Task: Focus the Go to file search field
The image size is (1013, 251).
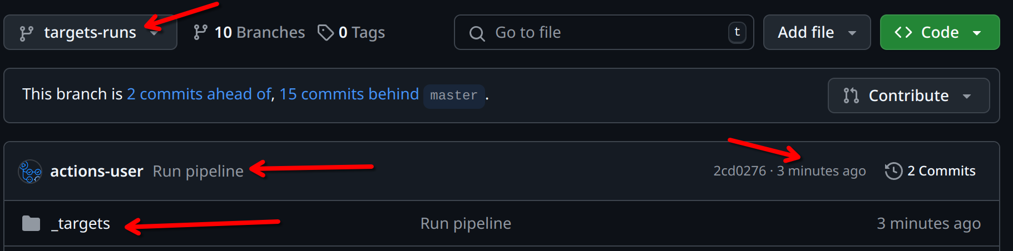Action: pos(604,33)
